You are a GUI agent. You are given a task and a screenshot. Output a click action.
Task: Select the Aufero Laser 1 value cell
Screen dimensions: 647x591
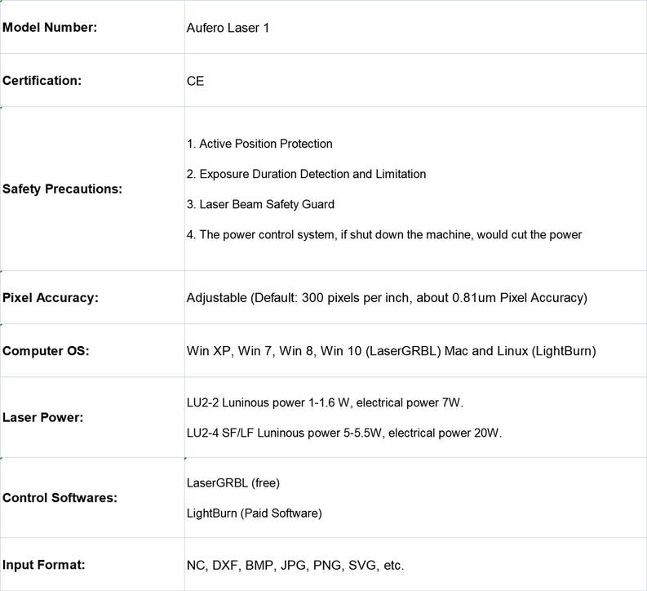[x=228, y=28]
